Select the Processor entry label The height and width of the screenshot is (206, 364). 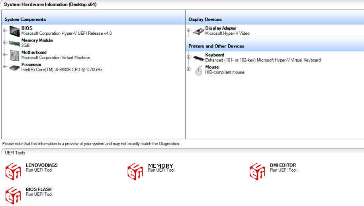[31, 65]
